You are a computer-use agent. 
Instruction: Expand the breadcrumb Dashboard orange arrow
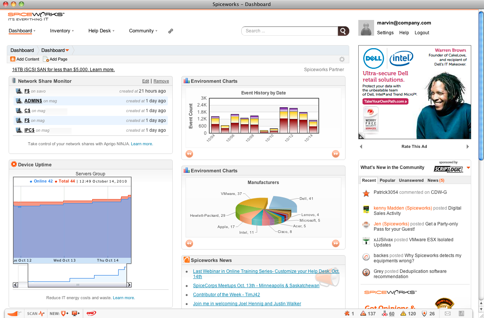tap(67, 50)
